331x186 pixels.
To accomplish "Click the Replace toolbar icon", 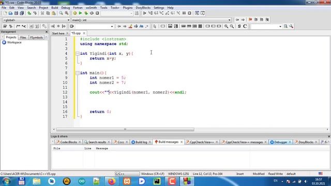I will point(67,13).
